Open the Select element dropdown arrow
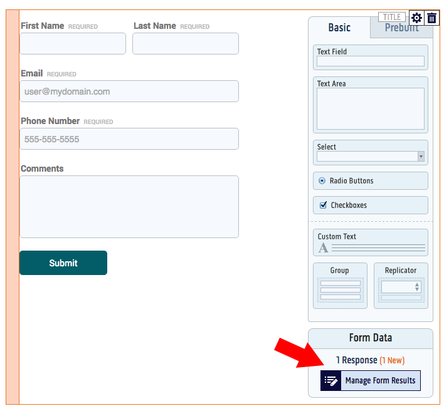Viewport: 444px width, 416px height. 421,157
